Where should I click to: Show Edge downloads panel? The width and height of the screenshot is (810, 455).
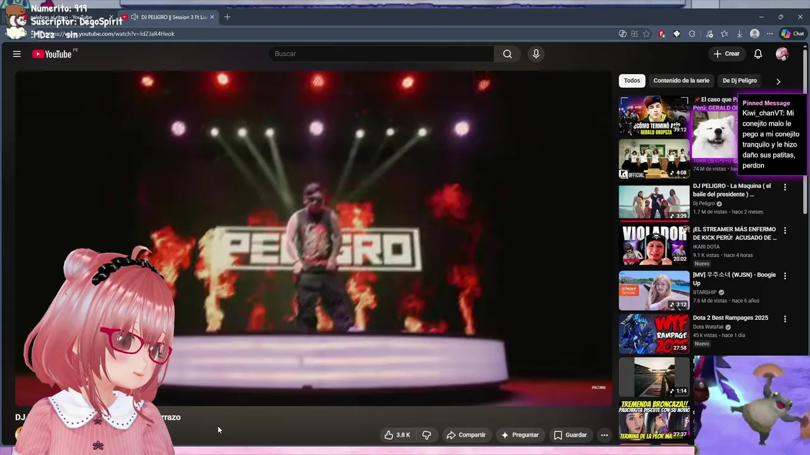click(739, 33)
